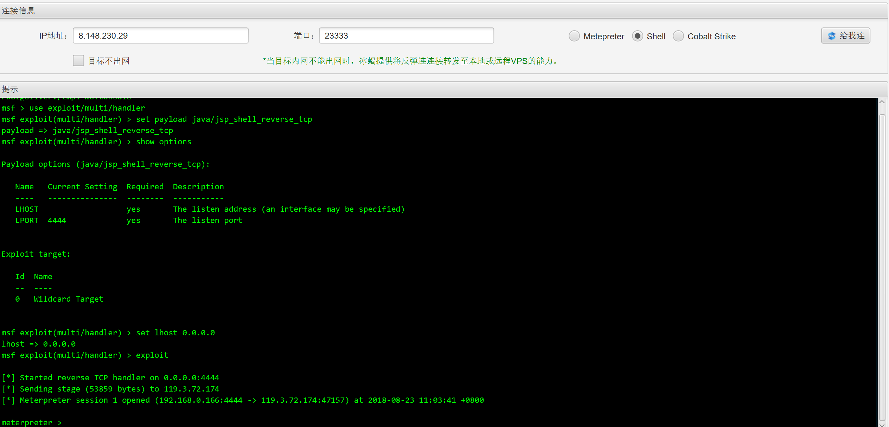This screenshot has height=427, width=889.
Task: Click the 'set payload java/jsp_shell_reverse_tcp' command line
Action: [x=156, y=119]
